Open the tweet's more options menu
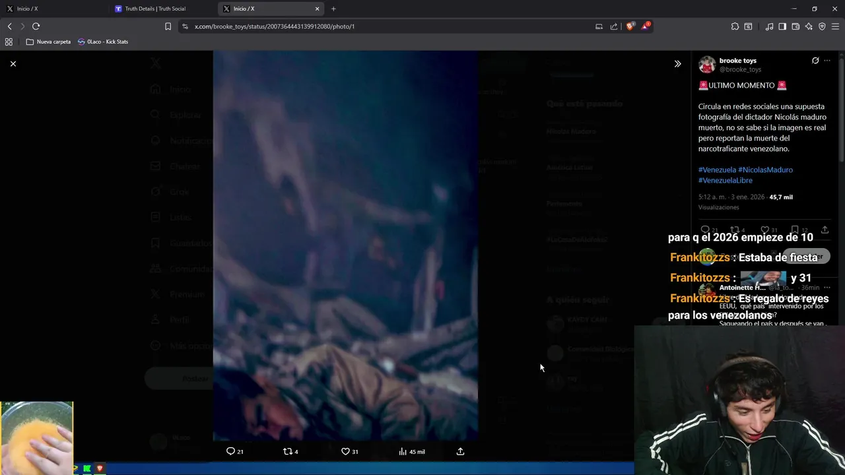This screenshot has width=845, height=475. tap(827, 61)
